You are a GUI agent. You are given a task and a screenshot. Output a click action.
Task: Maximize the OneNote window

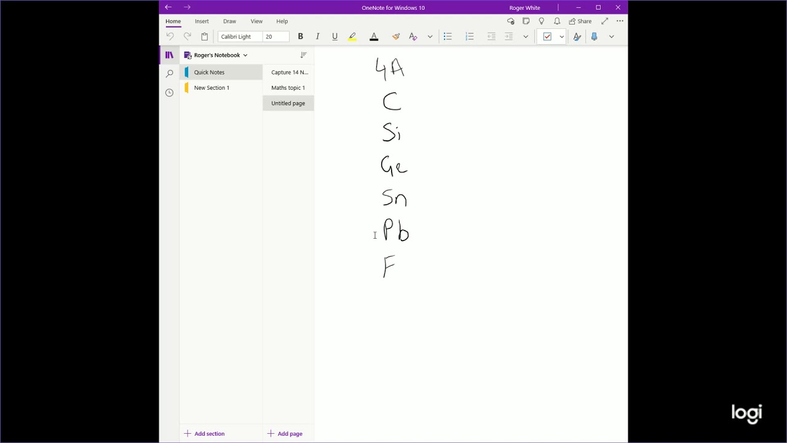[x=598, y=7]
